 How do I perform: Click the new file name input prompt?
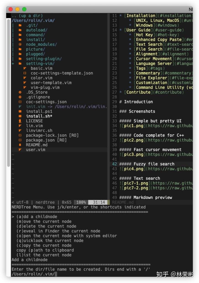coord(56,274)
